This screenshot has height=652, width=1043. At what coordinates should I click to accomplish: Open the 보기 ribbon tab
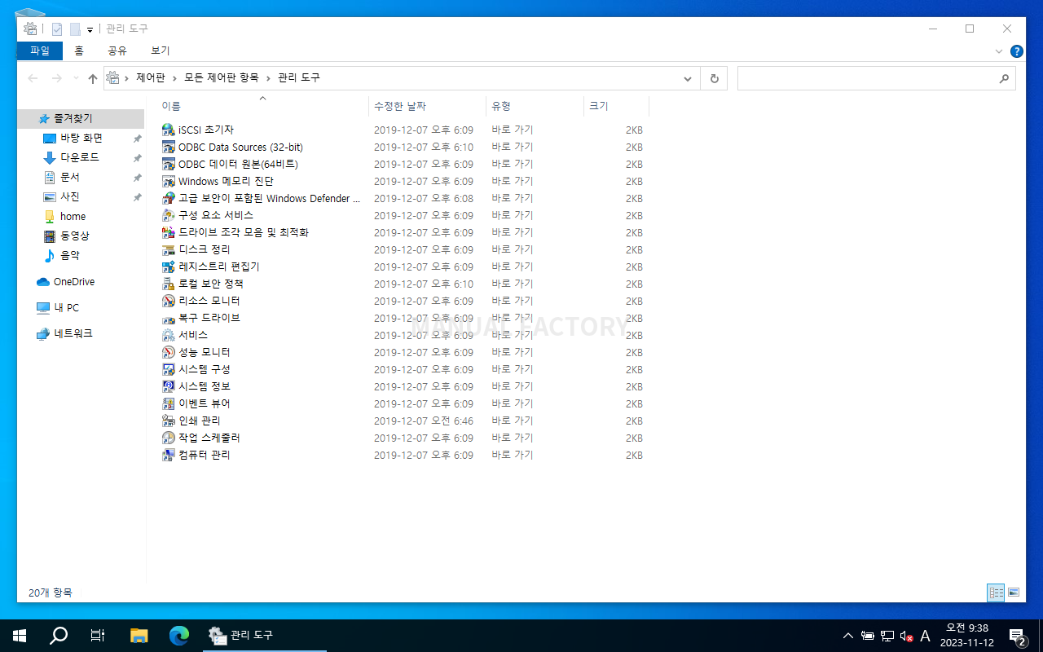point(161,51)
